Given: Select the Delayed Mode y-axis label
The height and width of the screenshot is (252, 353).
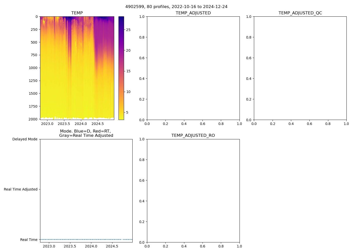Looking at the screenshot, I should click(x=25, y=139).
